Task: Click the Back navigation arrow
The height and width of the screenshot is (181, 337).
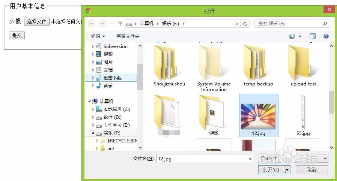Action: (92, 24)
